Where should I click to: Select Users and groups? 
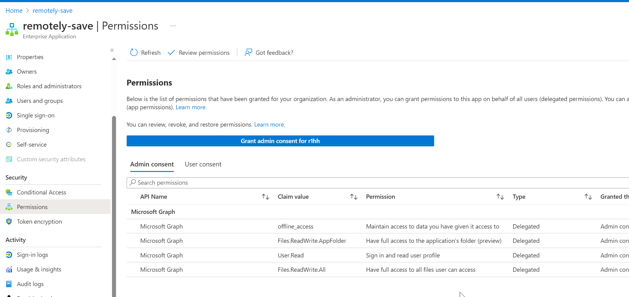pos(40,101)
